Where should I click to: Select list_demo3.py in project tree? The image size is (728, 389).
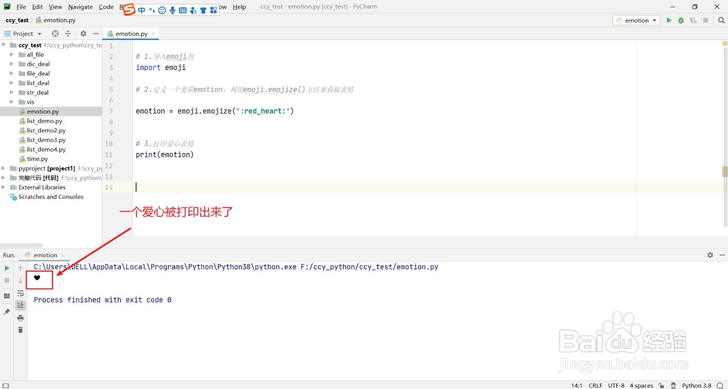click(46, 140)
